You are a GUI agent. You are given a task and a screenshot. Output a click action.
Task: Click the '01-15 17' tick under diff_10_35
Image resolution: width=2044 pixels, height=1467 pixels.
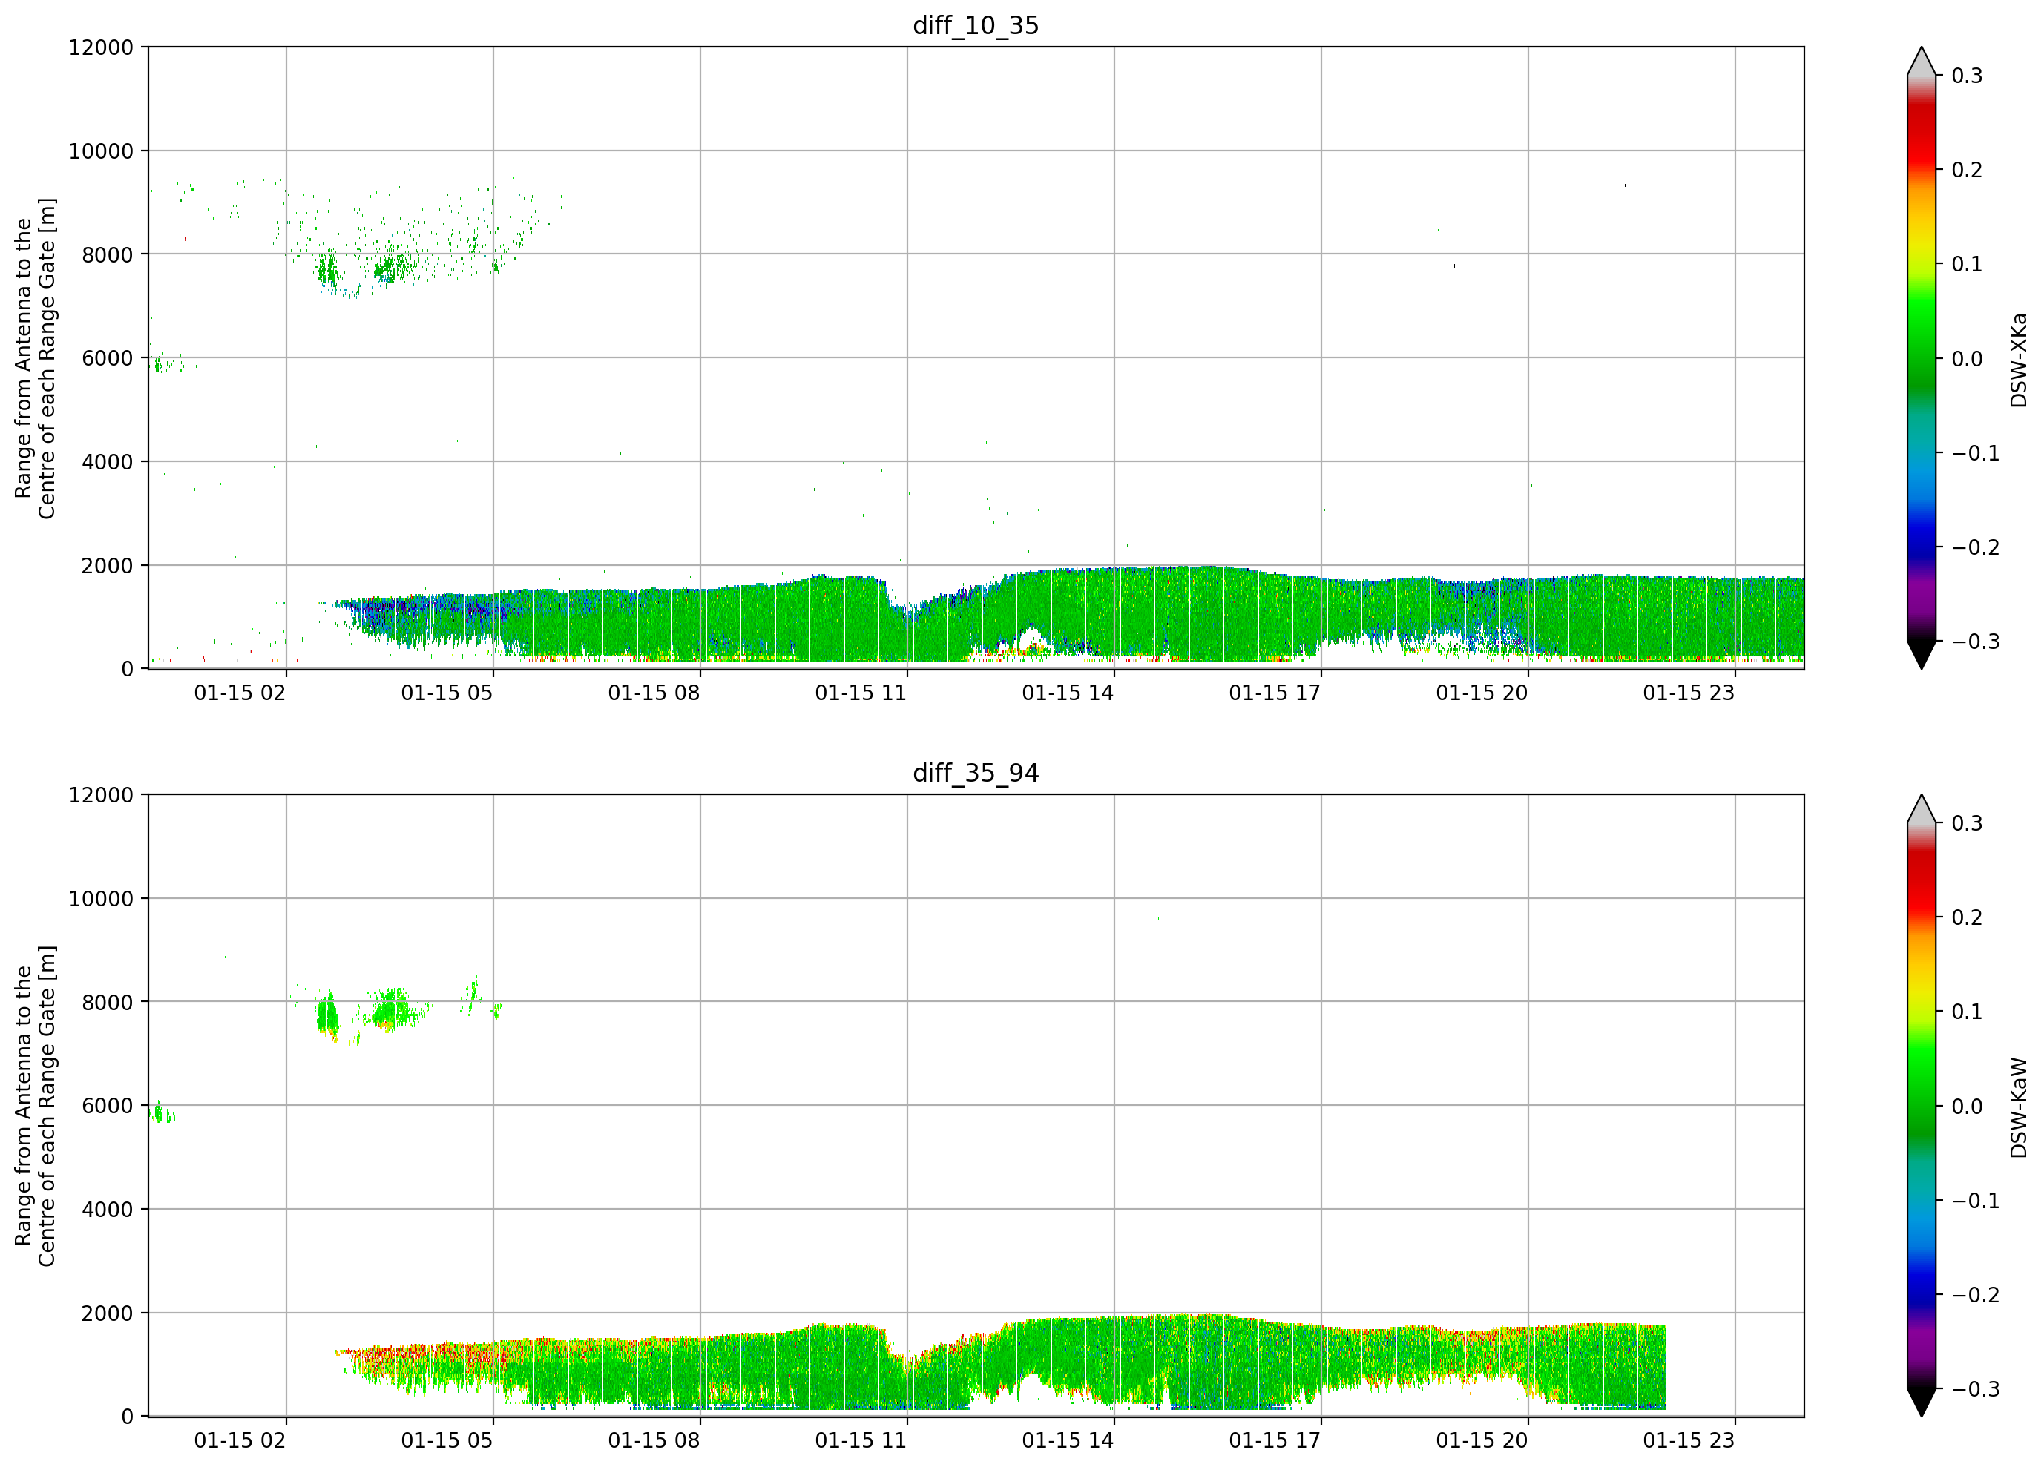pyautogui.click(x=1275, y=693)
